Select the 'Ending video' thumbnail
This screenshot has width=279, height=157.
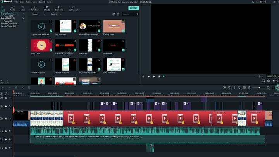coord(114,26)
